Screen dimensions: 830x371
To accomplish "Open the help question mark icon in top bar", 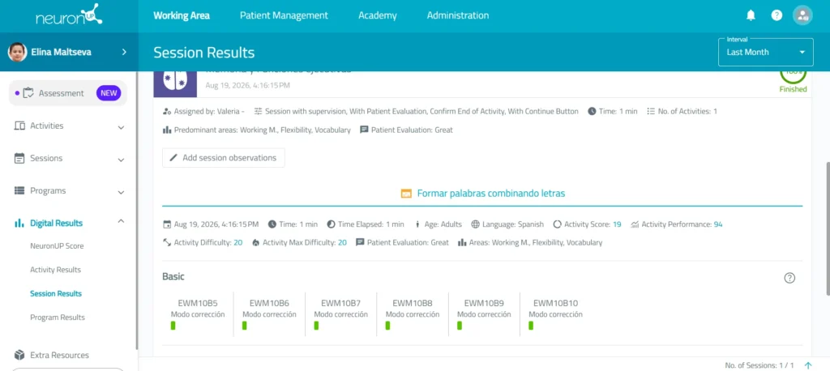I will [777, 15].
